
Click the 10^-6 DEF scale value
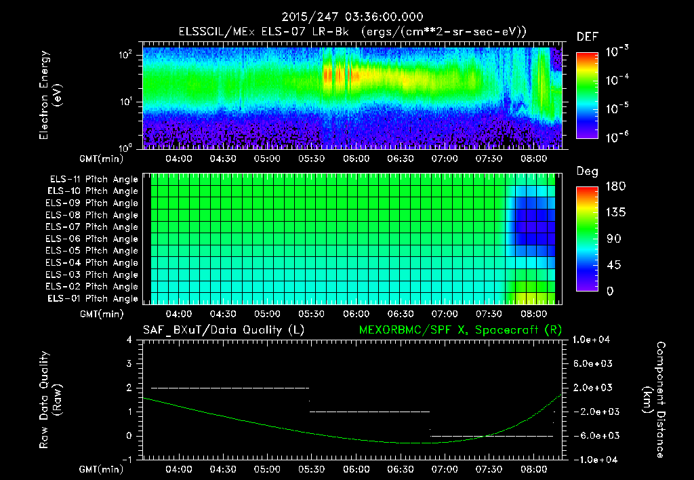click(617, 137)
